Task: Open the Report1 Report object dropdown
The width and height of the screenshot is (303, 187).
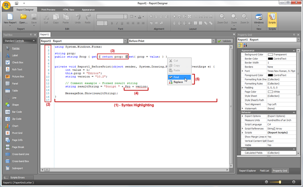Action: click(125, 41)
